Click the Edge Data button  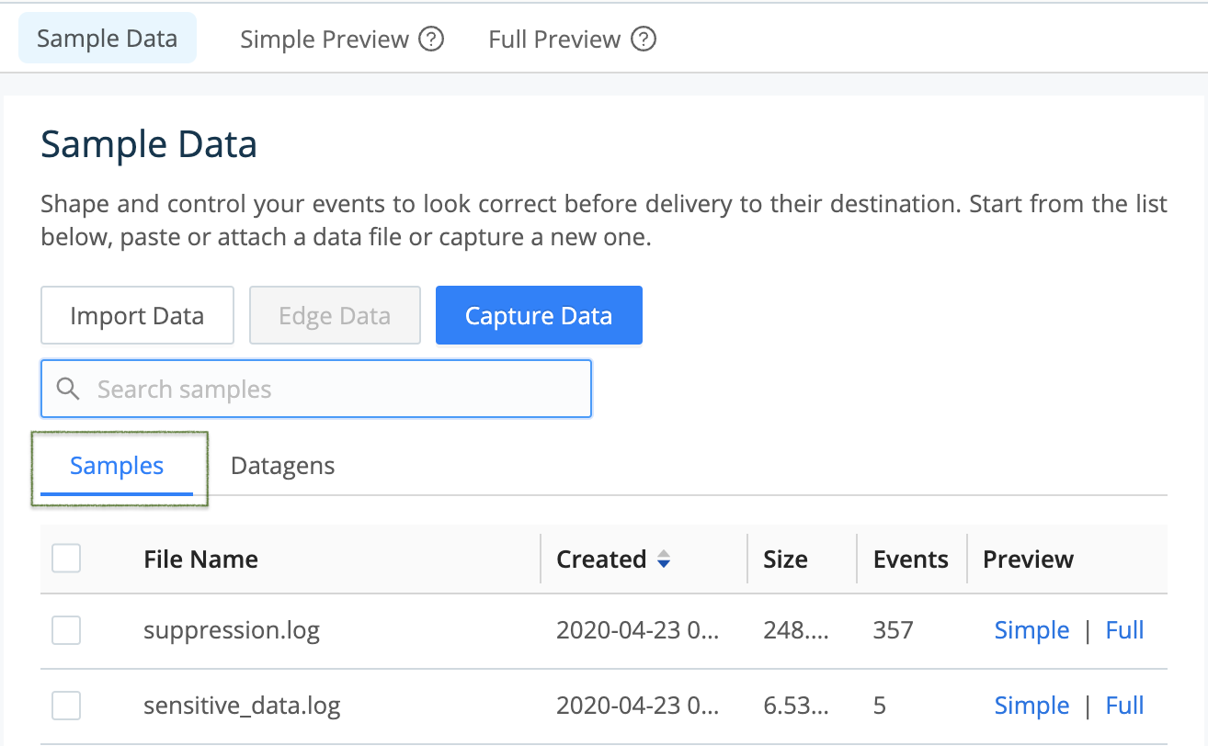pyautogui.click(x=335, y=315)
